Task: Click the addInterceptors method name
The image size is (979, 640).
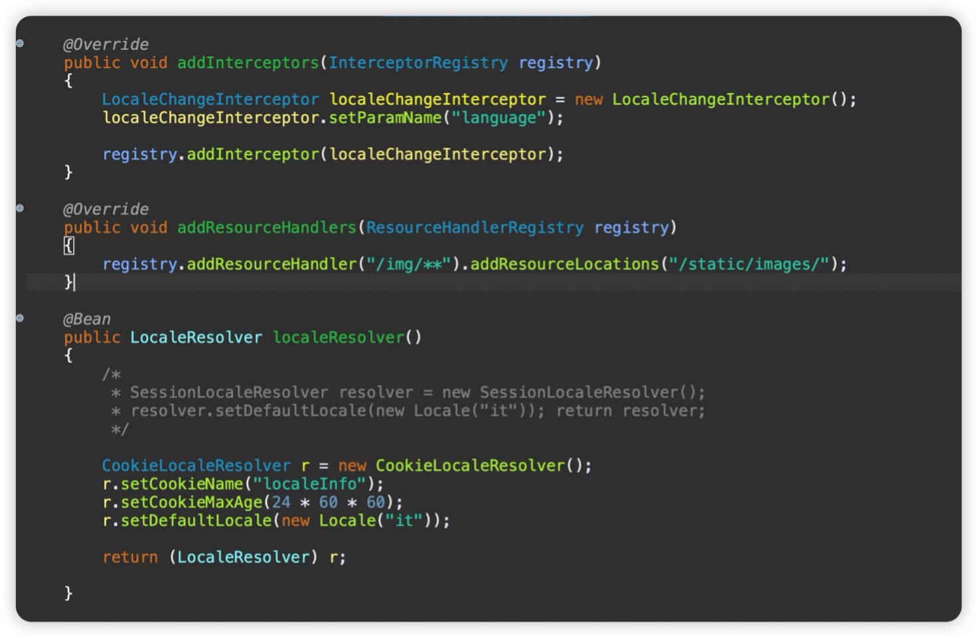Action: (x=248, y=63)
